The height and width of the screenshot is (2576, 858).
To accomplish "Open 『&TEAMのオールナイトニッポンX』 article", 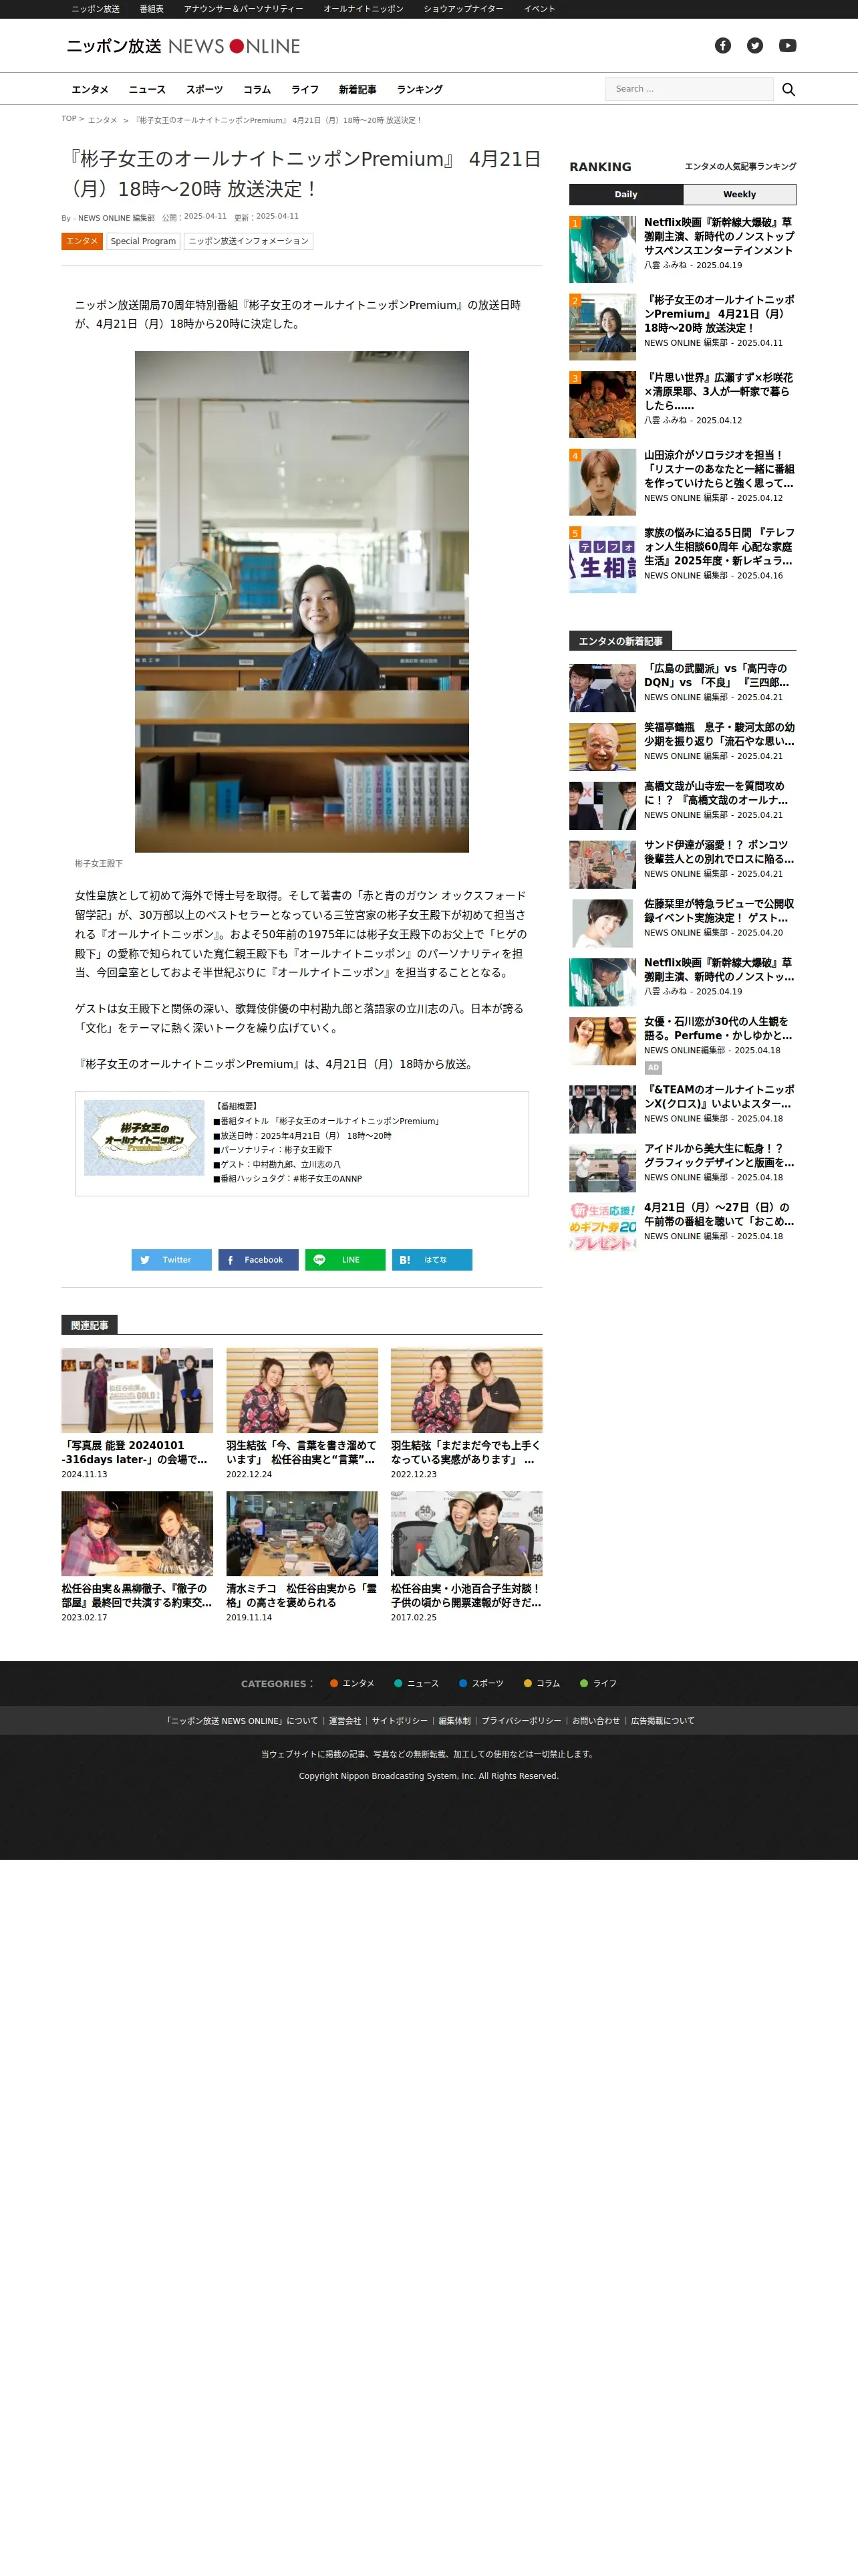I will coord(719,1096).
